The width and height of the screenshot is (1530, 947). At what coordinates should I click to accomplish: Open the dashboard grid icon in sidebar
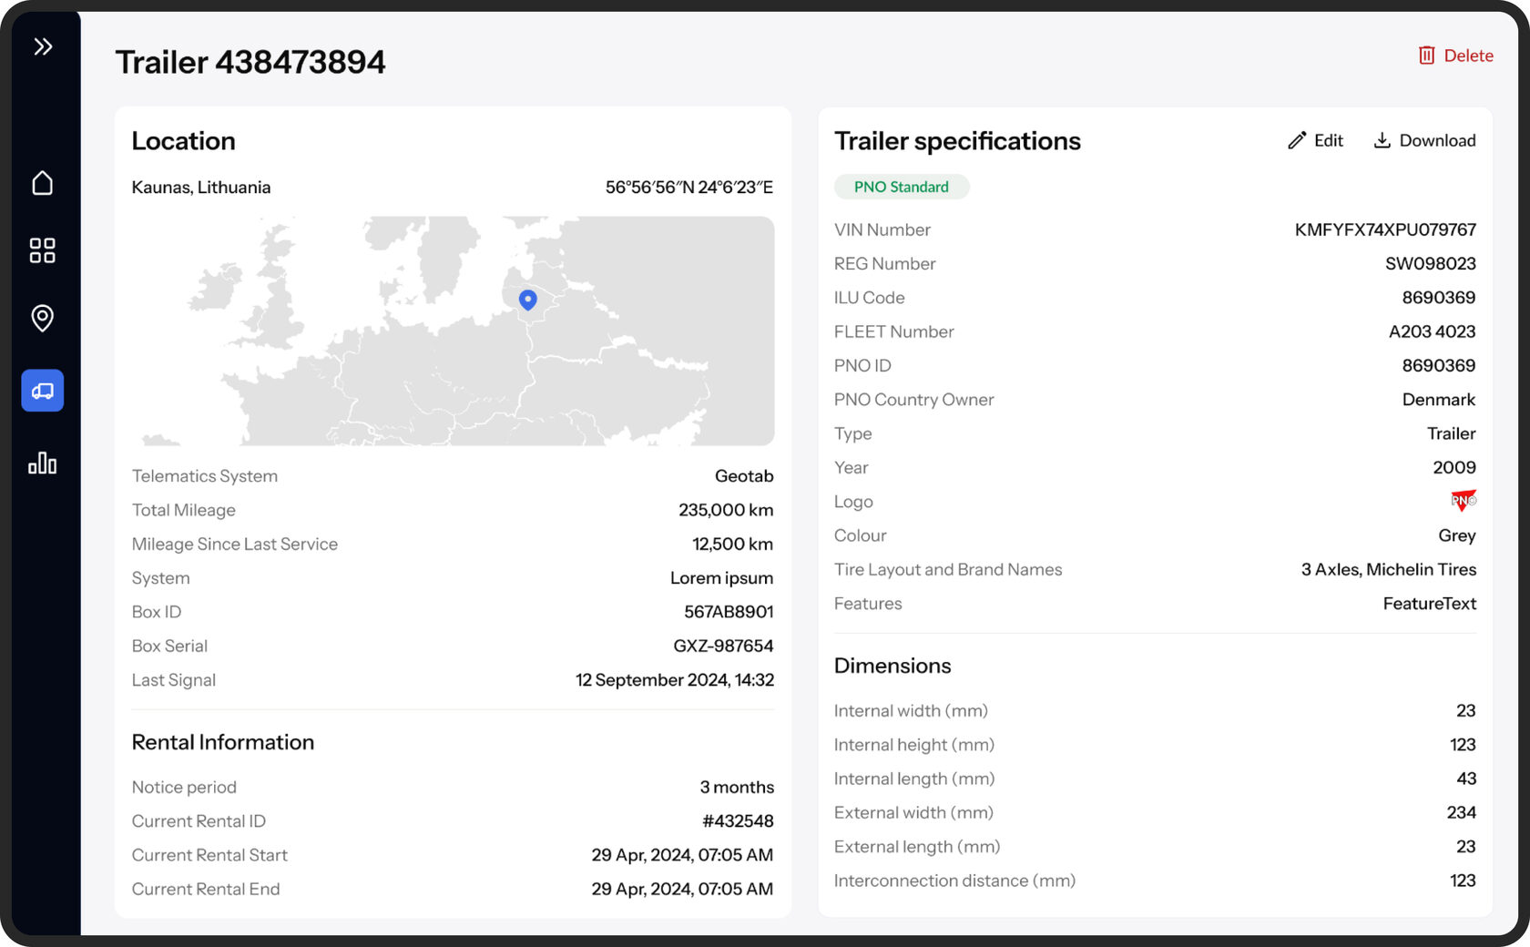[x=43, y=250]
